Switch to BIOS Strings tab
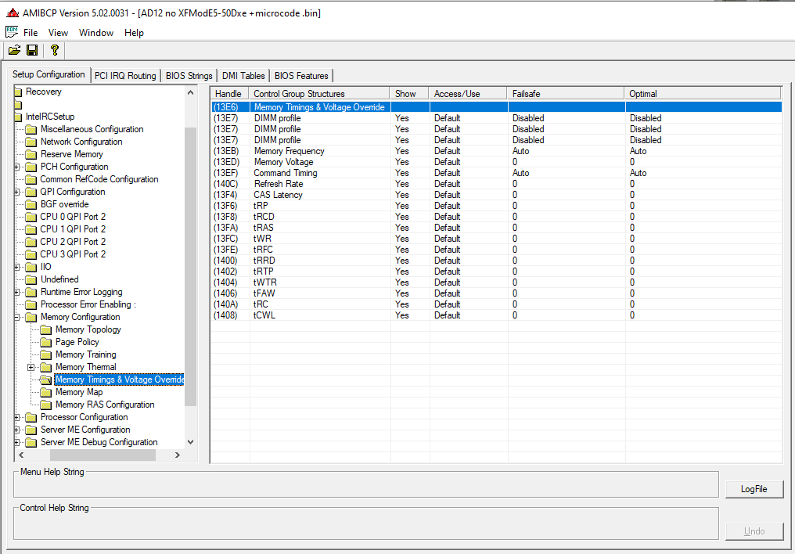Screen dimensions: 795x554 [189, 76]
